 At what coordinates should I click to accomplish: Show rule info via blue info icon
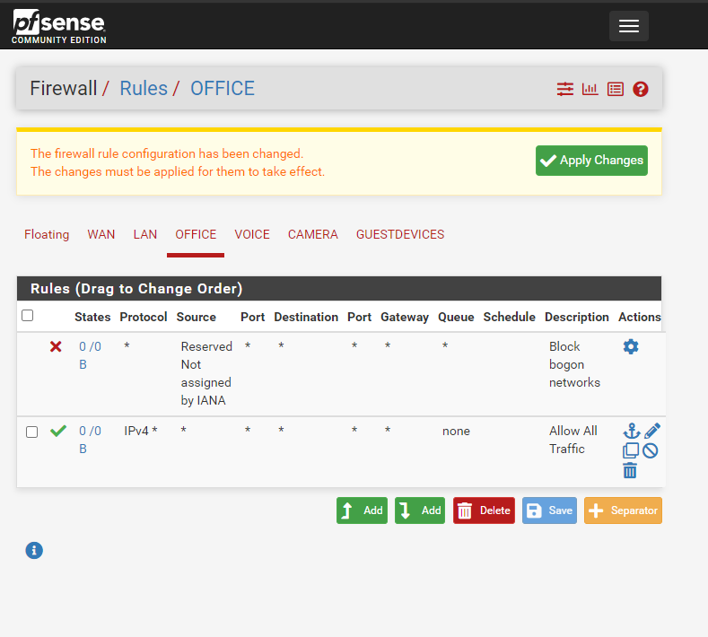point(34,550)
